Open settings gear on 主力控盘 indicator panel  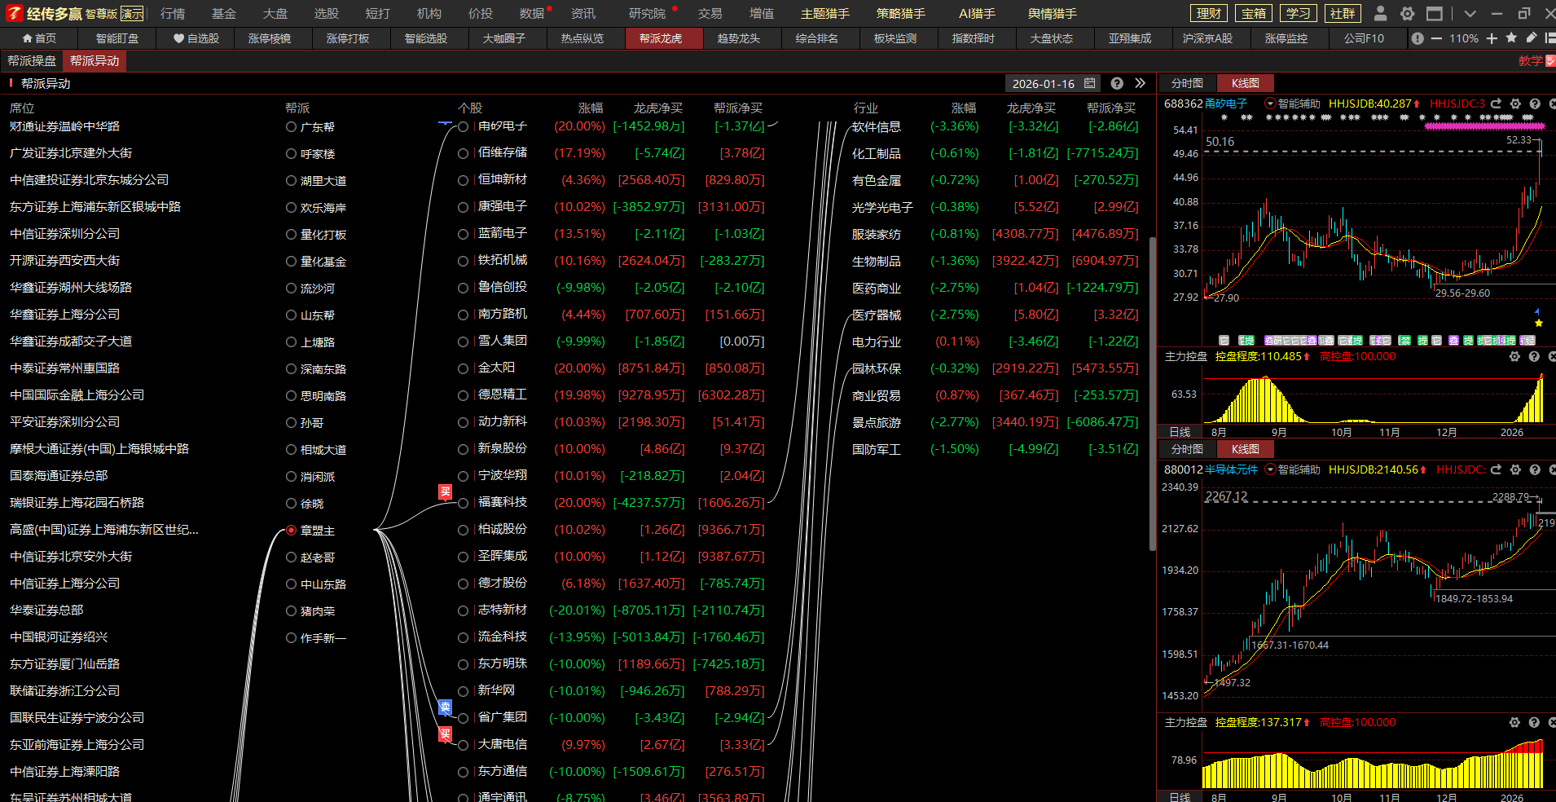pyautogui.click(x=1514, y=356)
